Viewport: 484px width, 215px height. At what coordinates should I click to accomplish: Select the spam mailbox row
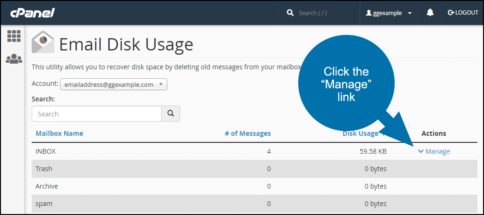click(x=254, y=204)
